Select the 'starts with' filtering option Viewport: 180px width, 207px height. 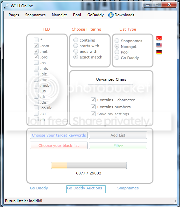(76, 46)
